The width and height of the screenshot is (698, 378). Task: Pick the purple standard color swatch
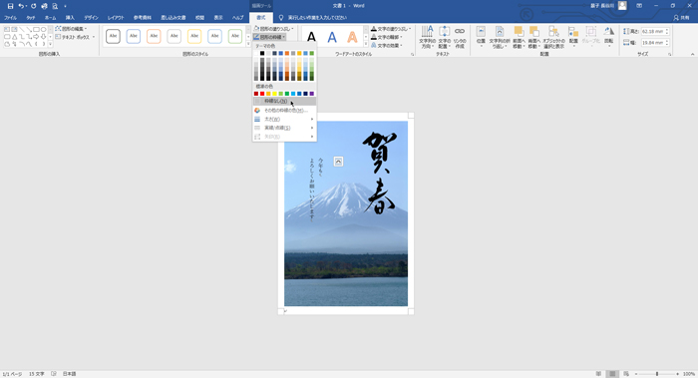(311, 94)
